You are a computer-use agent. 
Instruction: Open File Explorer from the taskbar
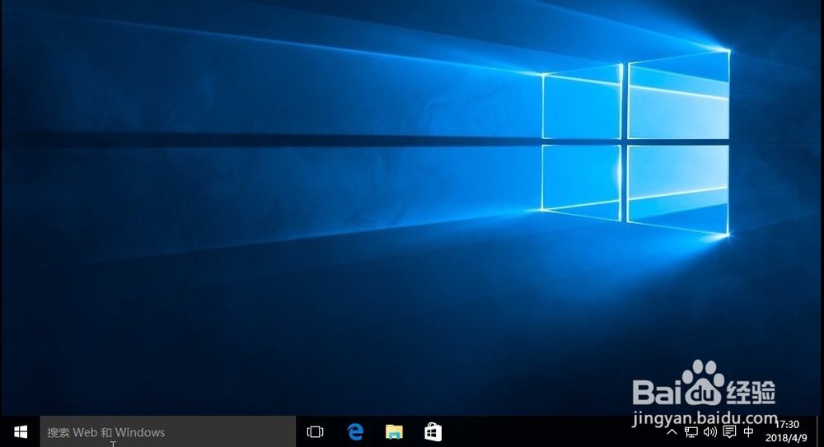pos(394,431)
